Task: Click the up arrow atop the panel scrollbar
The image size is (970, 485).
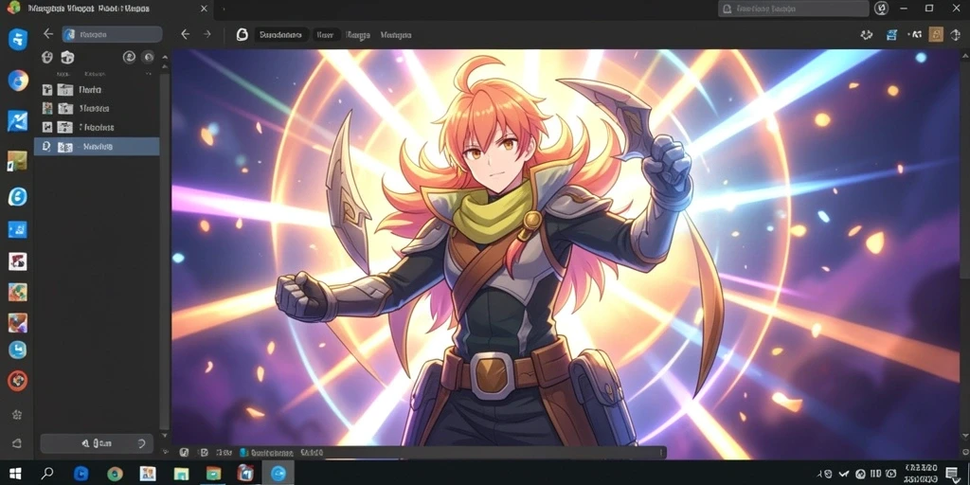Action: (165, 58)
